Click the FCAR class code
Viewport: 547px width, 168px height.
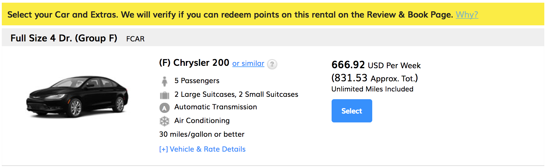(x=135, y=39)
